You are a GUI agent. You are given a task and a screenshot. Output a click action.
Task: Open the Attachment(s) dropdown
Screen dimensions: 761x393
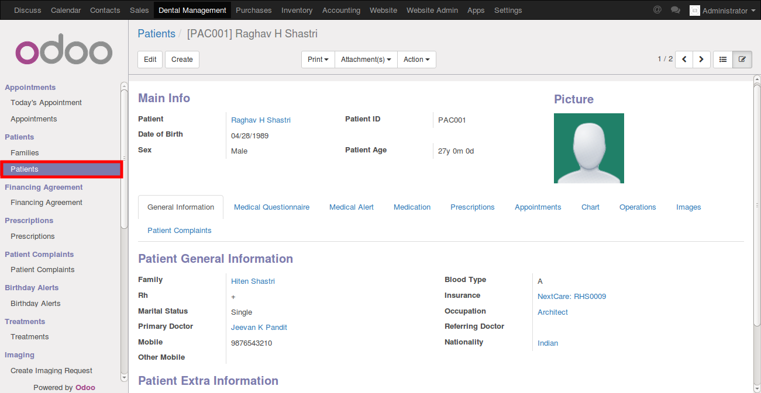pos(366,60)
